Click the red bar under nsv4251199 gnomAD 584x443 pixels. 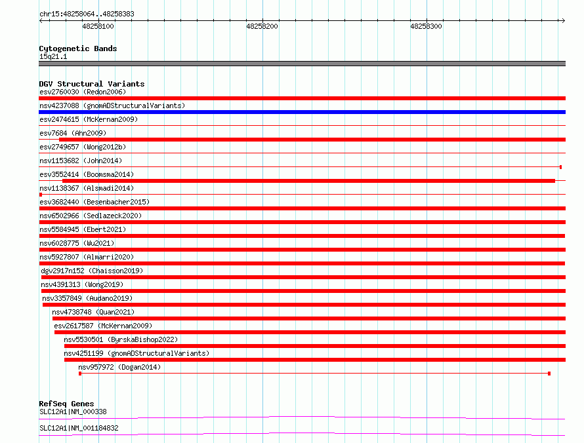(315, 360)
